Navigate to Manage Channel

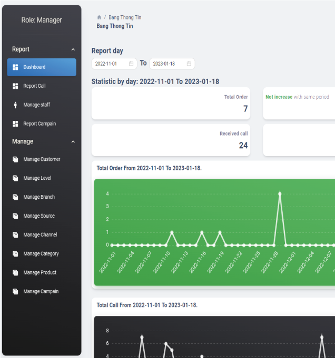[x=42, y=235]
